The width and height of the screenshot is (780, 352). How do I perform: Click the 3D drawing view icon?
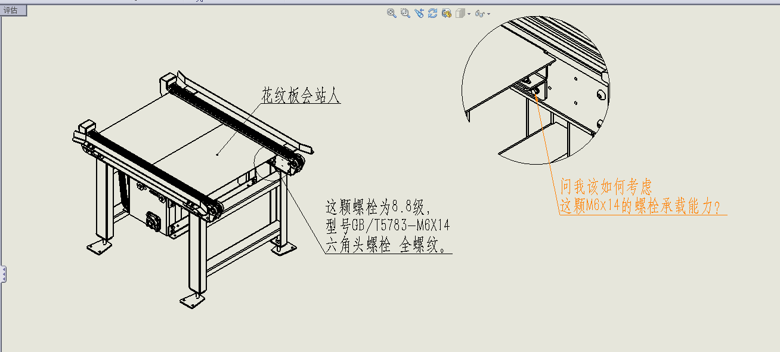(x=446, y=13)
